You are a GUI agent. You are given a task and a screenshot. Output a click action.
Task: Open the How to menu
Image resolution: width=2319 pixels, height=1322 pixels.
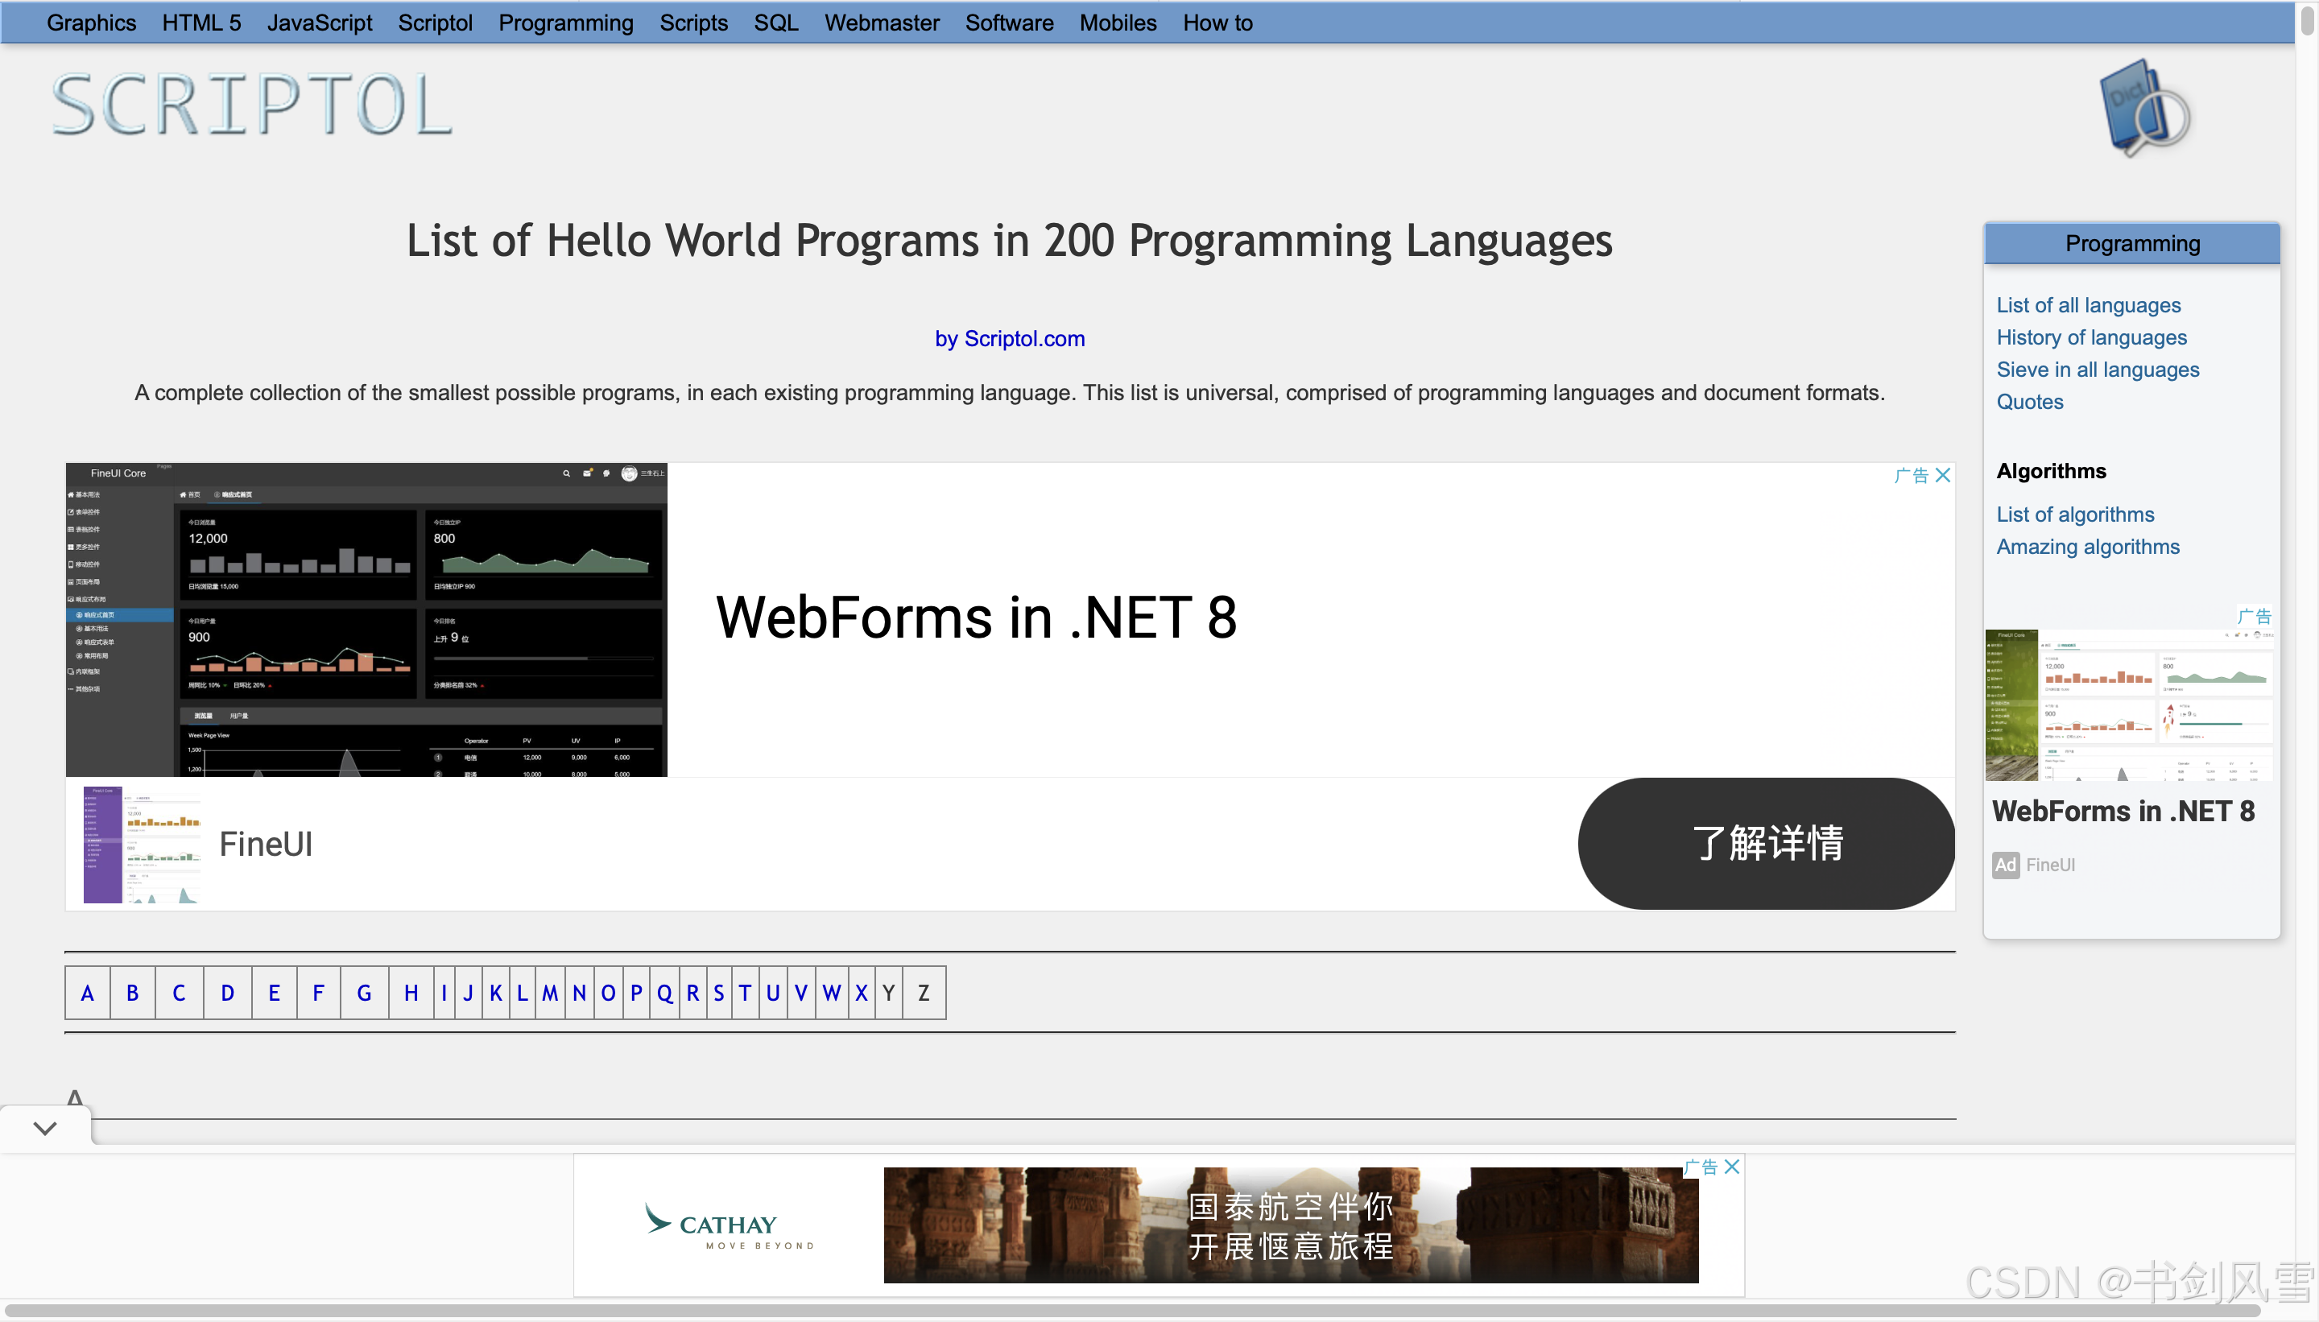[1217, 23]
